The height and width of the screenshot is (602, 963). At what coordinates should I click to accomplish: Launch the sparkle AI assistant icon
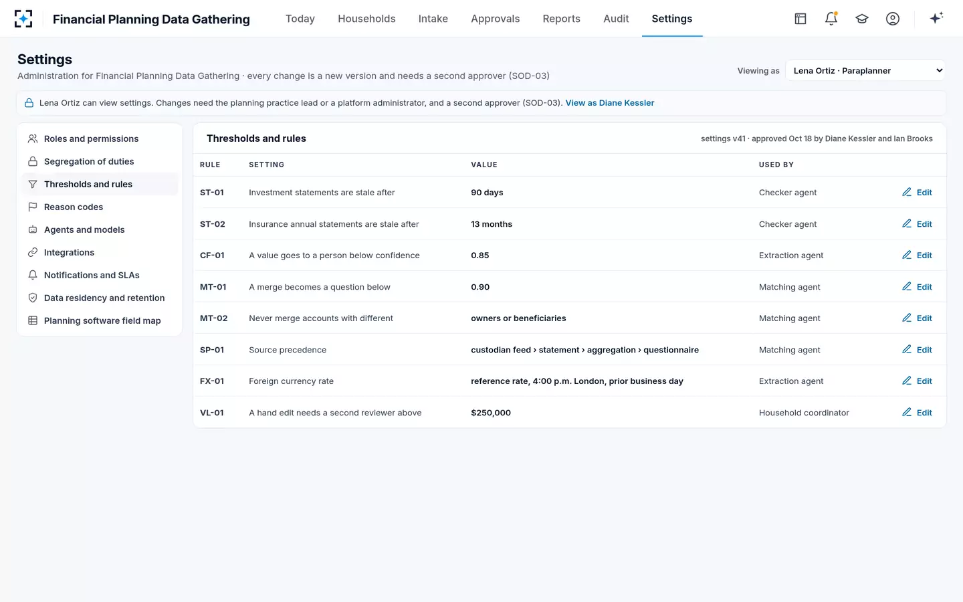936,18
